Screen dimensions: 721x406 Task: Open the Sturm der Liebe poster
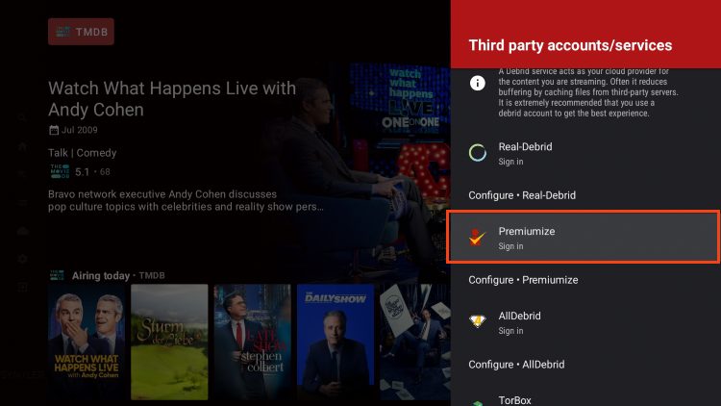click(x=168, y=328)
